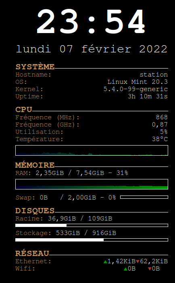Click the RAM usage history graph
Viewport: 175px width, 283px height.
[92, 184]
